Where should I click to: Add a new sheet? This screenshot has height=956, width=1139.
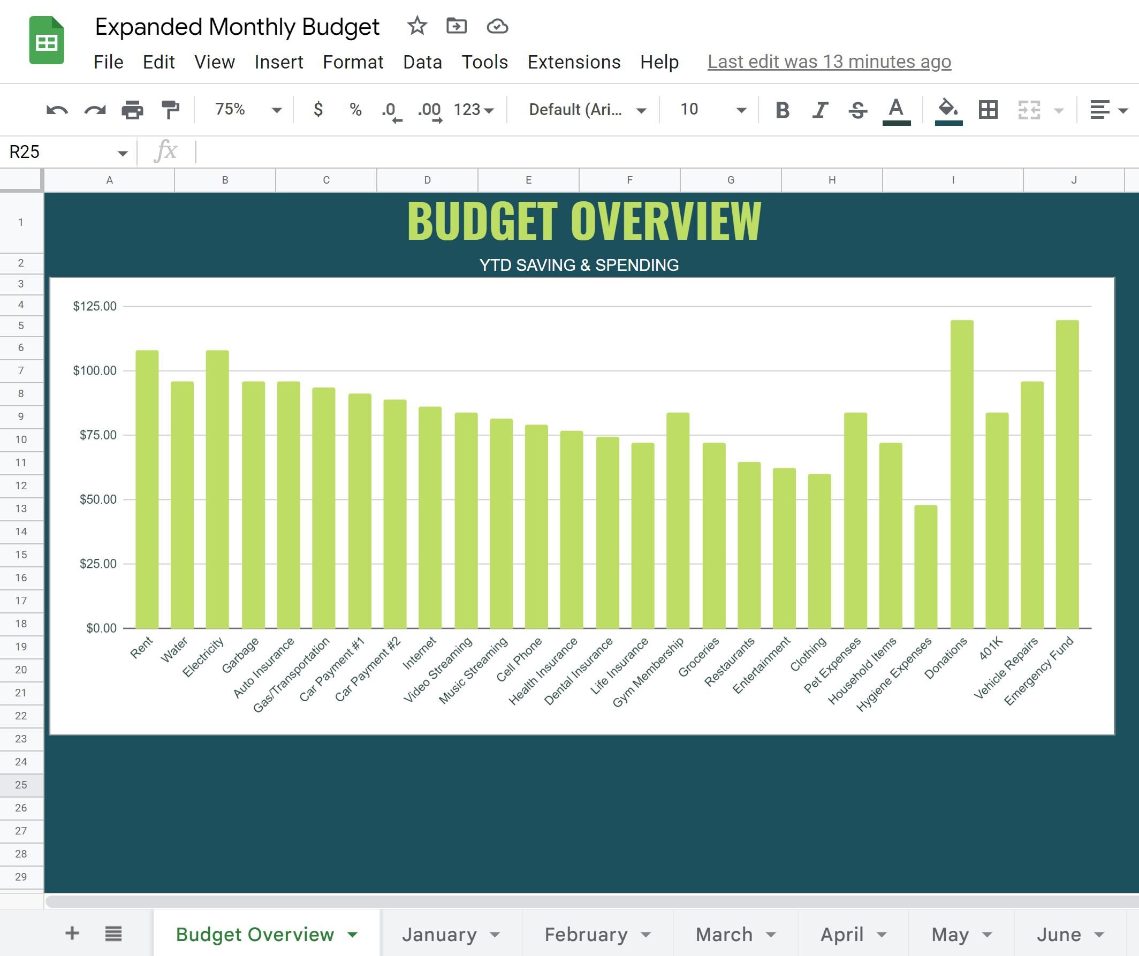[x=71, y=934]
